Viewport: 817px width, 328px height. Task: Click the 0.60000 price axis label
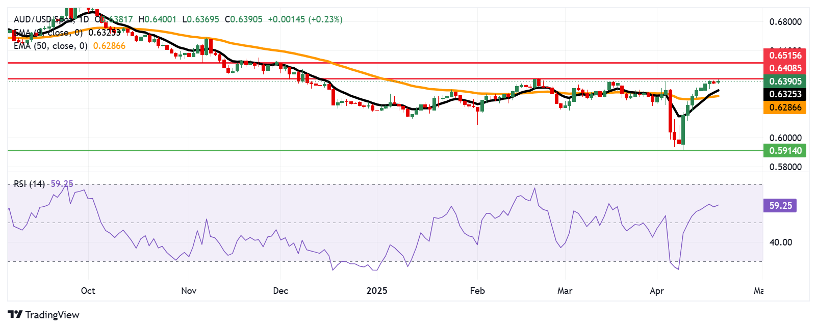(x=785, y=138)
